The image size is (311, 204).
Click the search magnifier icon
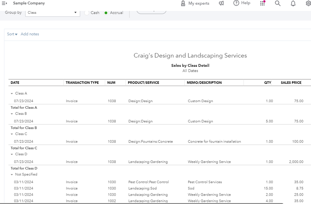coord(278,3)
